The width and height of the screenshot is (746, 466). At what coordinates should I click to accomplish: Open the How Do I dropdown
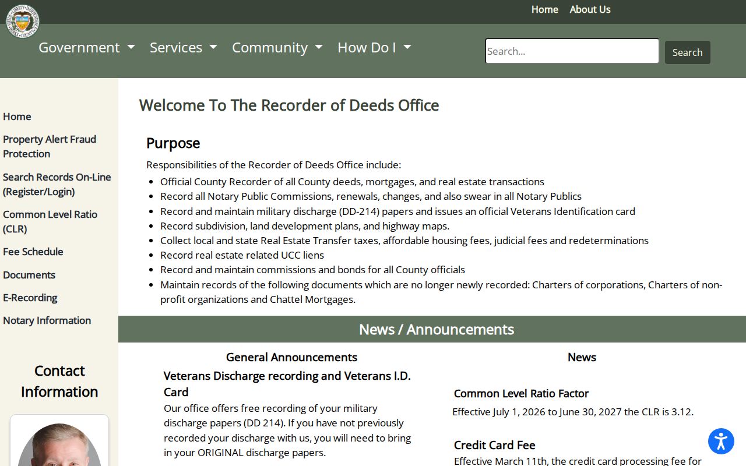click(374, 47)
